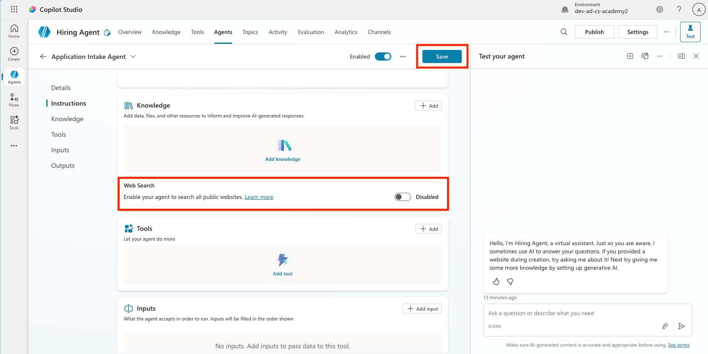708x354 pixels.
Task: Enable the Web Search toggle
Action: pos(402,197)
